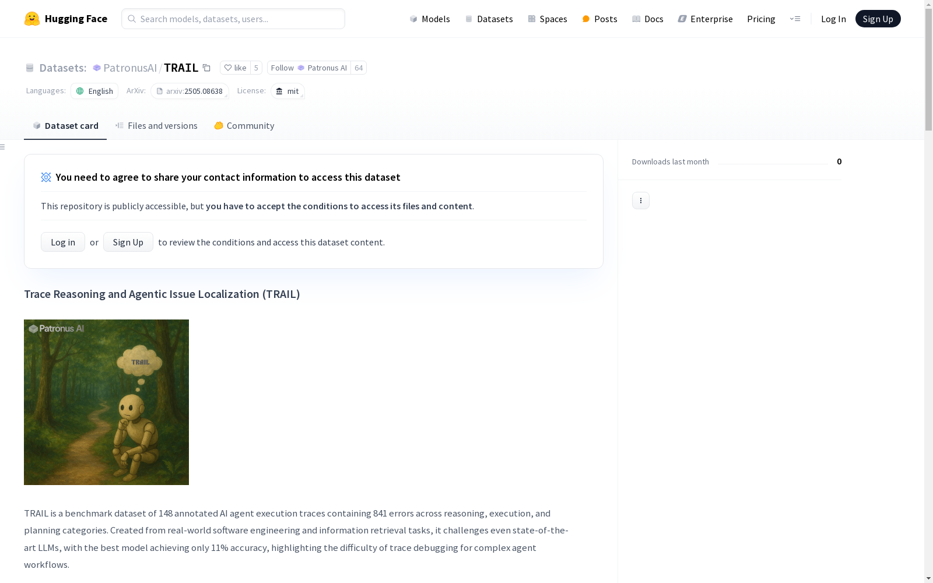Copy dataset name with the copy icon
Viewport: 933px width, 583px height.
point(206,68)
